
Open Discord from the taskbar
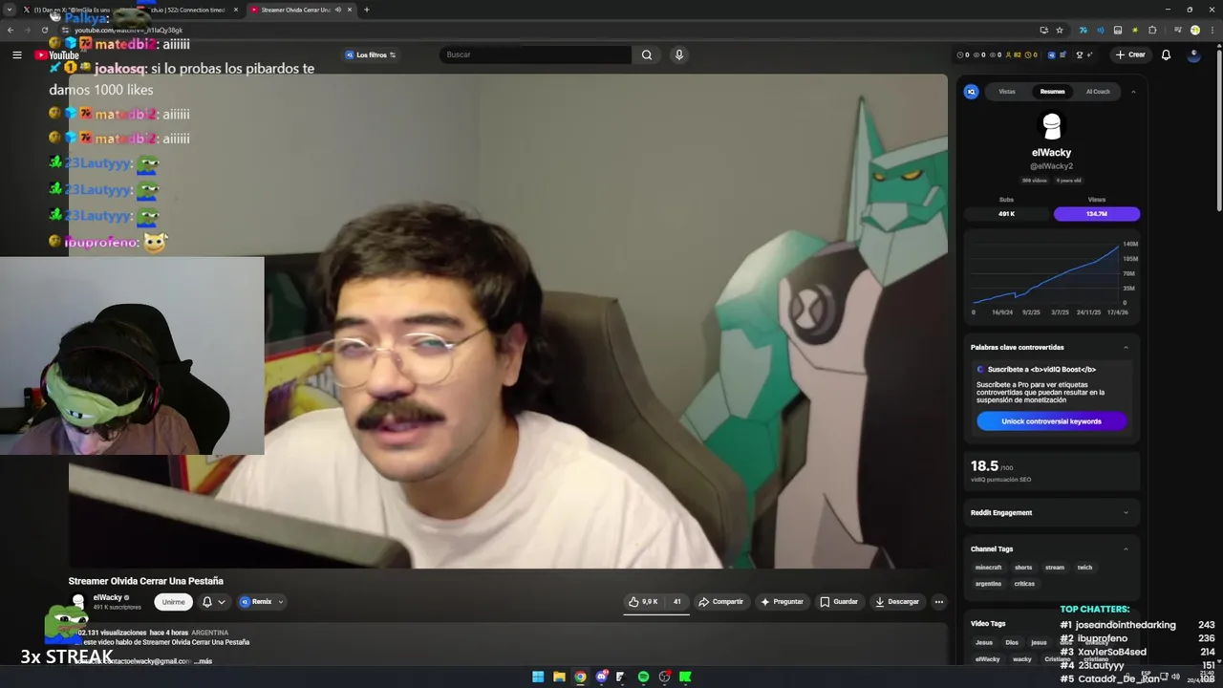[602, 677]
